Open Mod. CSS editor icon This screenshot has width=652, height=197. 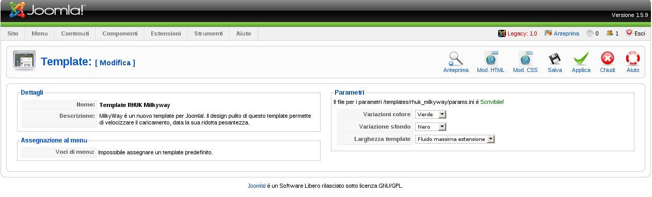tap(525, 59)
